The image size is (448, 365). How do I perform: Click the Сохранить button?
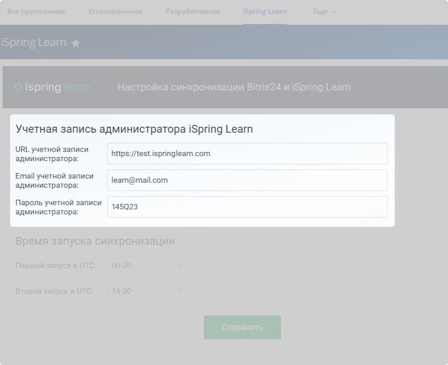[x=242, y=327]
